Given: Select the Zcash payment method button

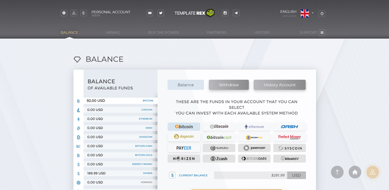Looking at the screenshot, I should [219, 159].
